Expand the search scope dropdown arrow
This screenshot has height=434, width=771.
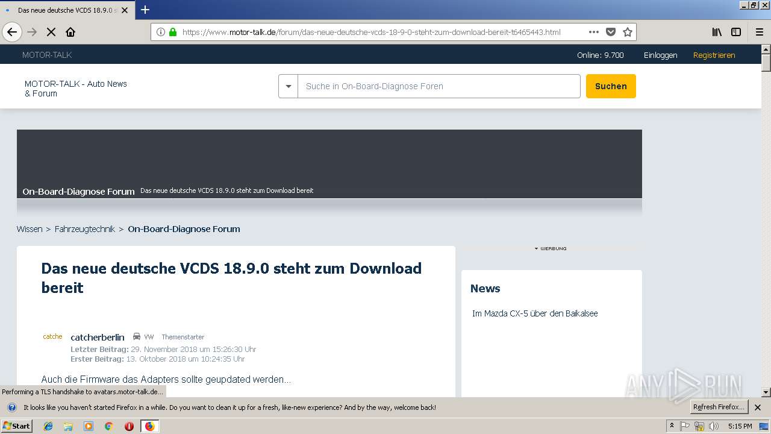[x=288, y=86]
